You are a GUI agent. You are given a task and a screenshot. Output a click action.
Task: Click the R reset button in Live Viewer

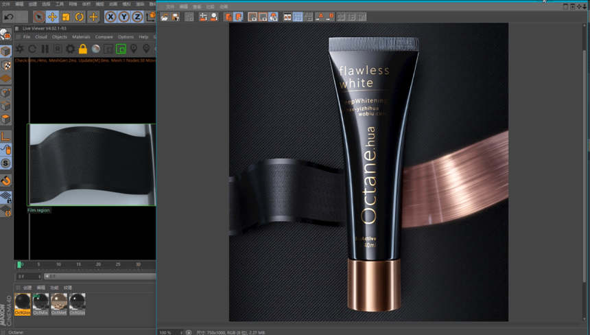coord(58,49)
